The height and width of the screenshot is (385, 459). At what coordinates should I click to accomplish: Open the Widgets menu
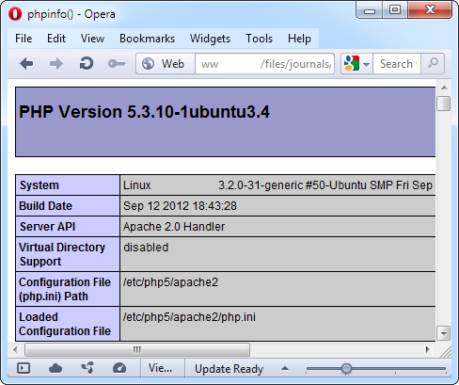[210, 39]
